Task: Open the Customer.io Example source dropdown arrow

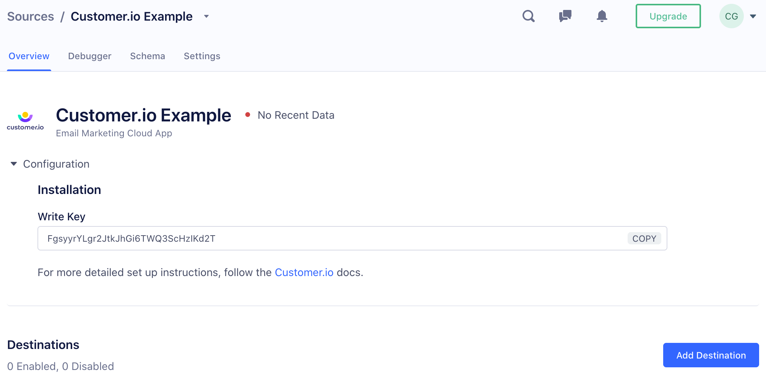Action: click(x=206, y=16)
